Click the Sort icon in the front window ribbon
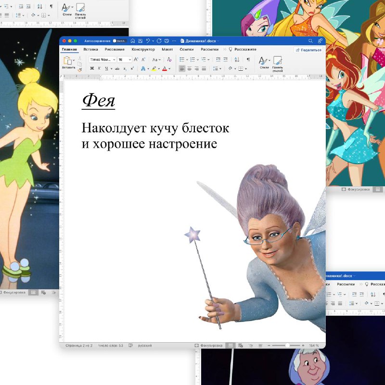This screenshot has height=385, width=385. 237,59
